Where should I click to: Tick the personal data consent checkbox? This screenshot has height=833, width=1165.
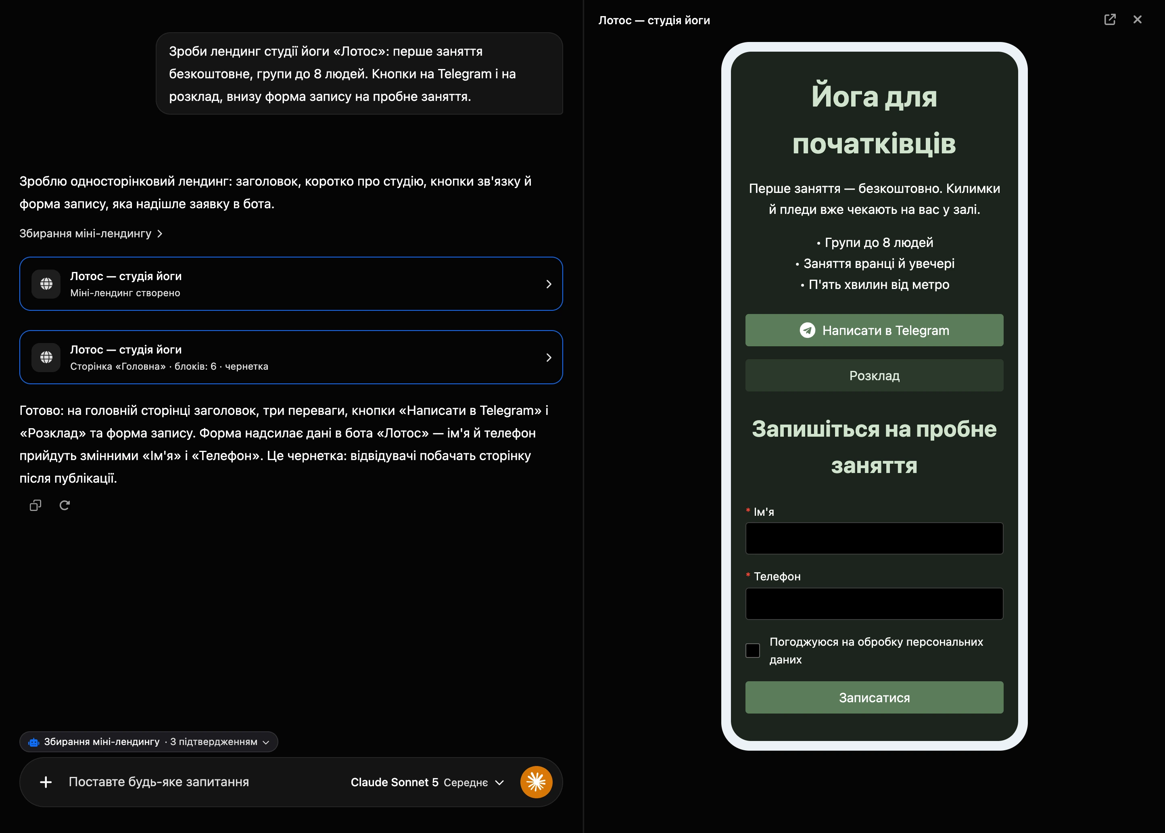pos(752,651)
